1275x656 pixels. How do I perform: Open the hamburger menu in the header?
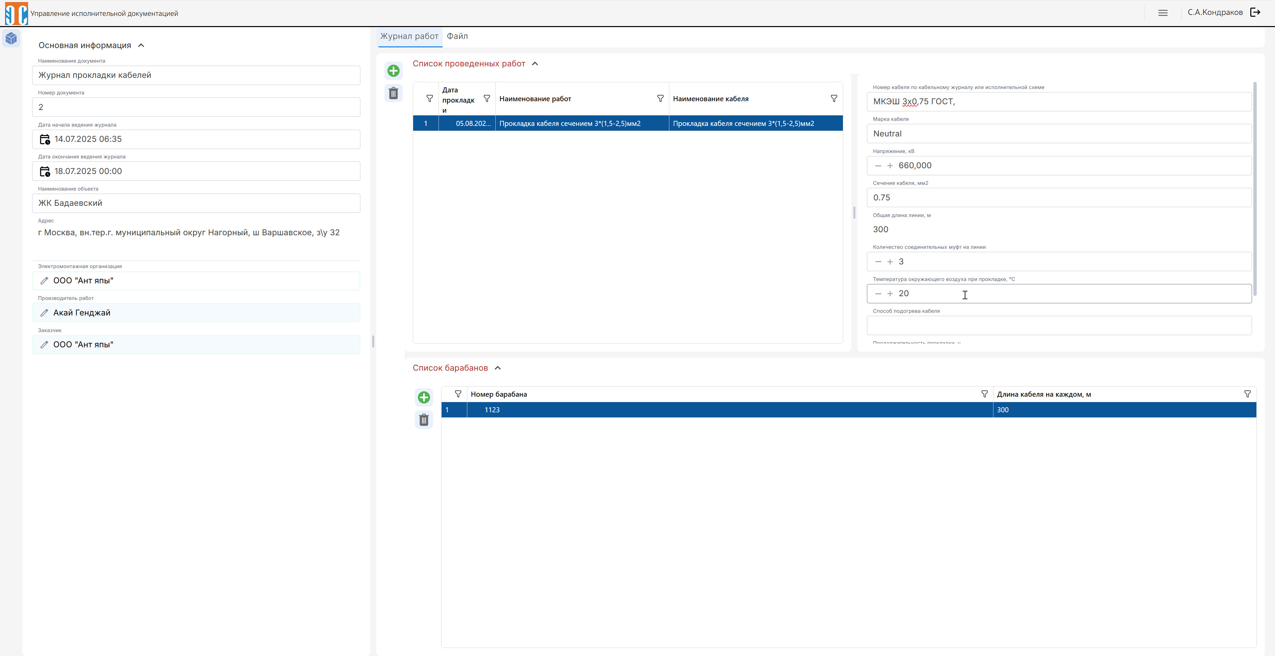1163,13
